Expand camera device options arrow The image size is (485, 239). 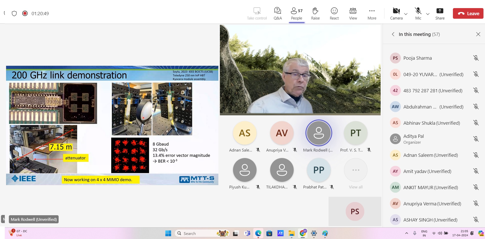[x=406, y=14]
